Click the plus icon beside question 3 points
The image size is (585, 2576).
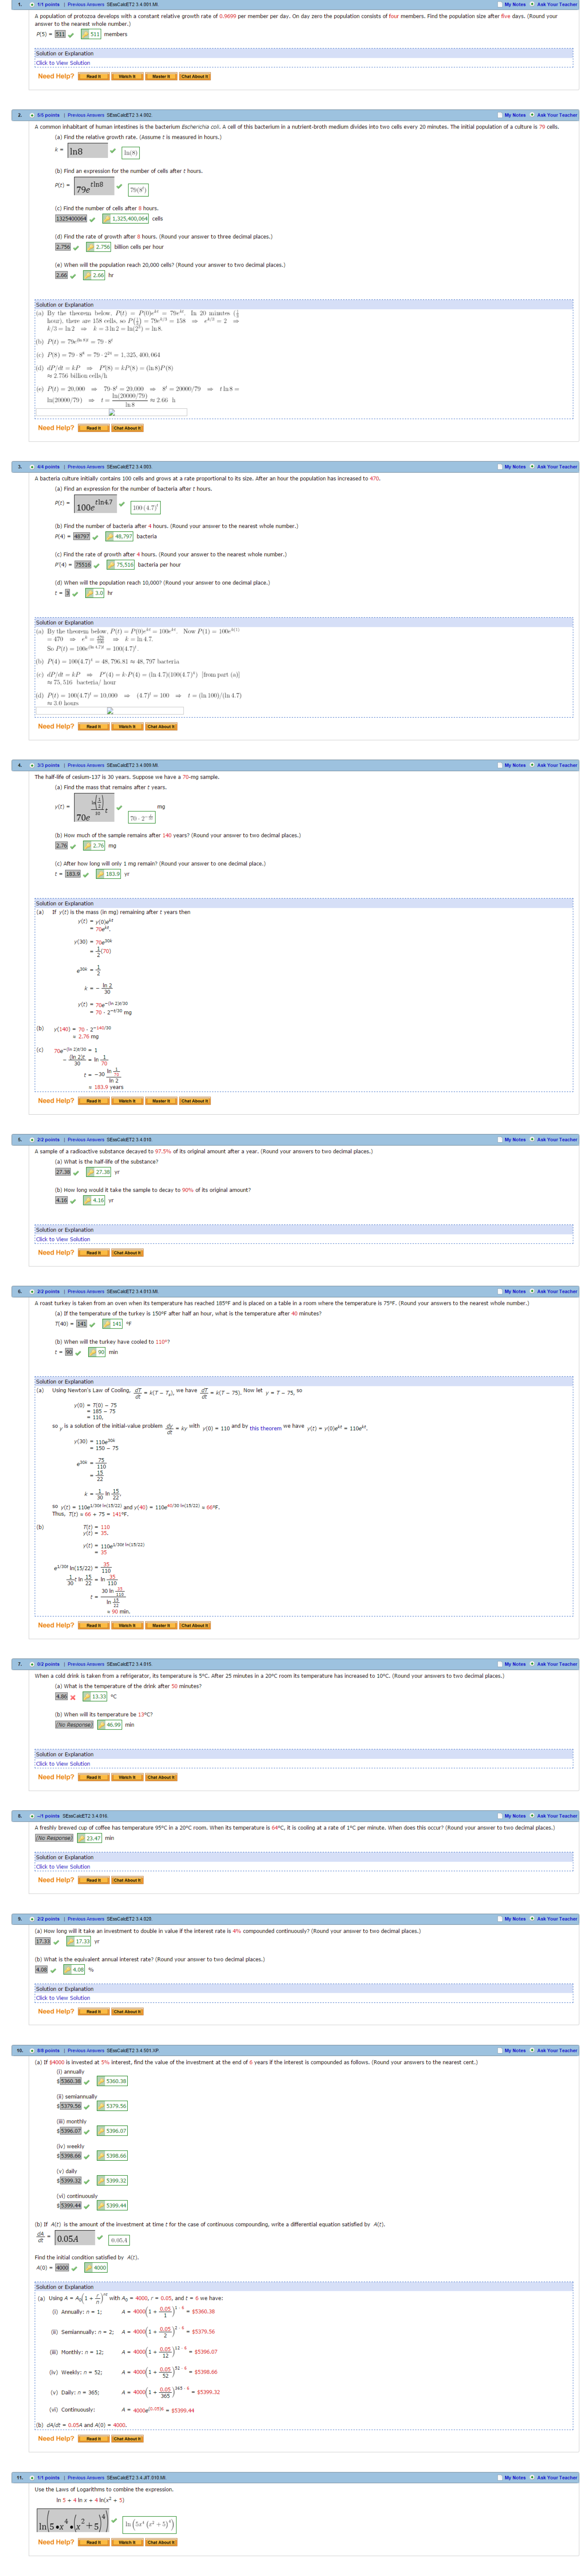point(32,466)
